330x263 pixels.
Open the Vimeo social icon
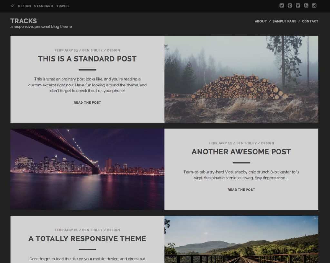298,5
